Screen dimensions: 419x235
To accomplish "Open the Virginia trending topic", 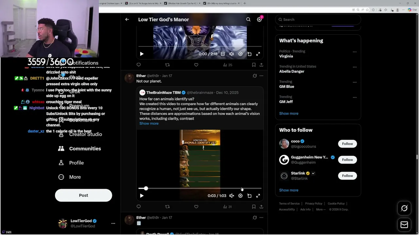I will pos(286,56).
